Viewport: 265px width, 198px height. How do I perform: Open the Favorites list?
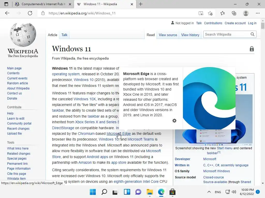pyautogui.click(x=223, y=13)
